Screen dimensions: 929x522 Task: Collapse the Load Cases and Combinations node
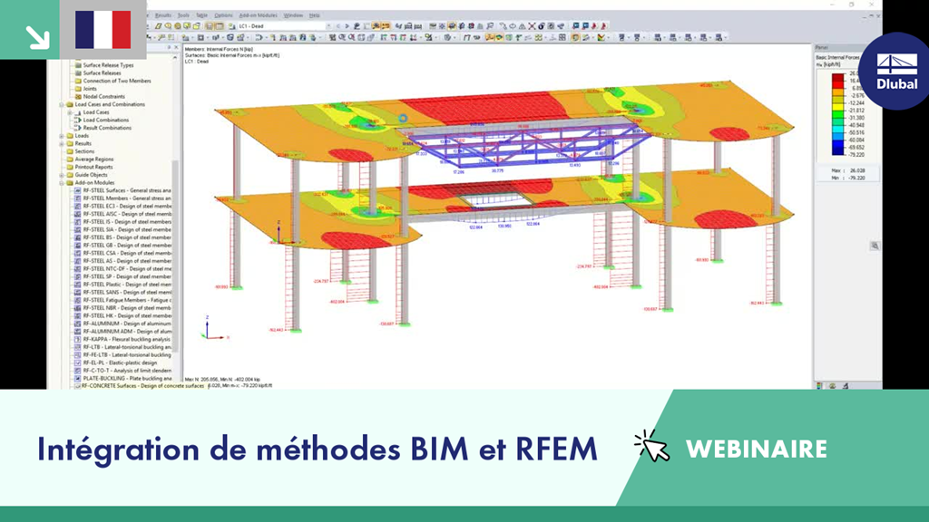point(62,104)
